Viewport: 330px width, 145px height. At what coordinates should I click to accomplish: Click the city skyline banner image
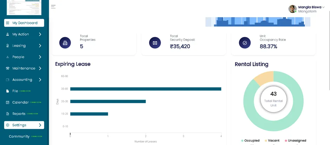(258, 22)
